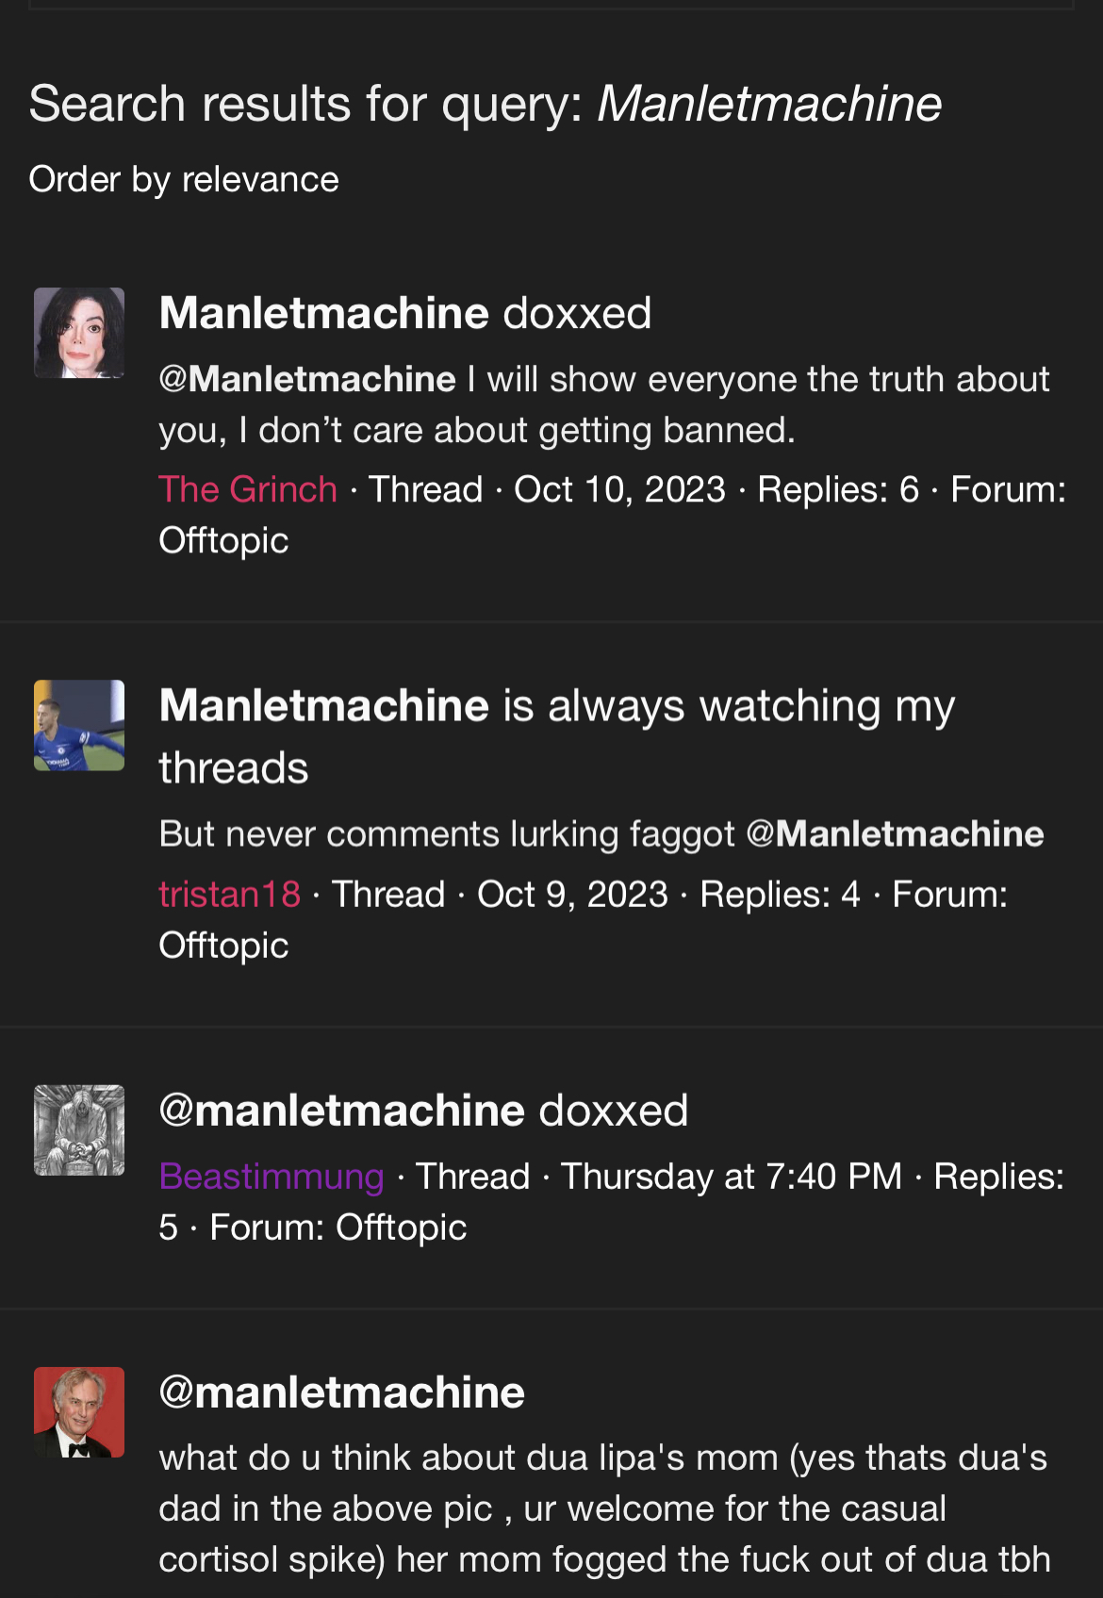1103x1598 pixels.
Task: Click @Manletmachine mention in tristan18's snippet
Action: pos(895,833)
